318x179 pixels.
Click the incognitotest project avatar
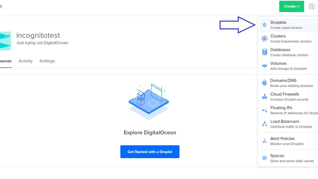(5, 41)
